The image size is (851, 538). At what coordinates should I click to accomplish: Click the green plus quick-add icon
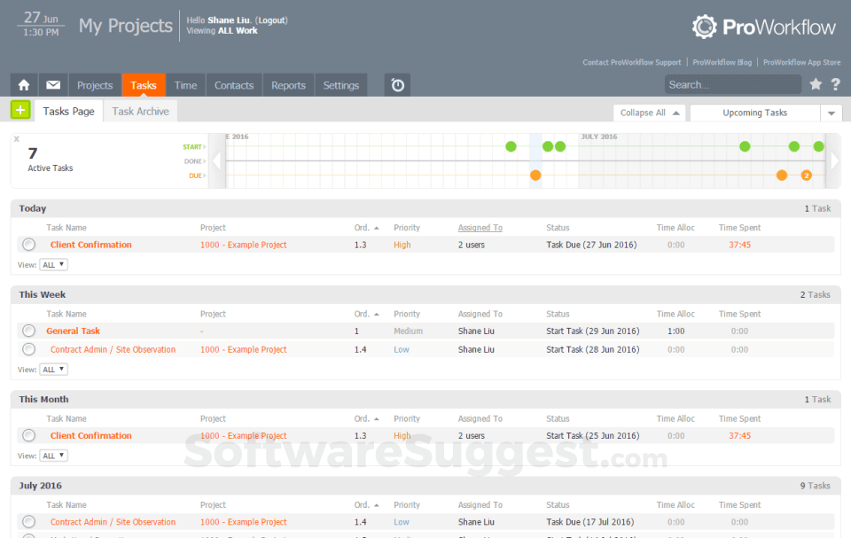(20, 110)
